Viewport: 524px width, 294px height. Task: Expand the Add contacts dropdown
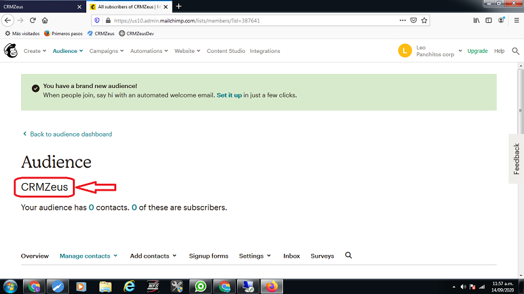click(x=153, y=256)
